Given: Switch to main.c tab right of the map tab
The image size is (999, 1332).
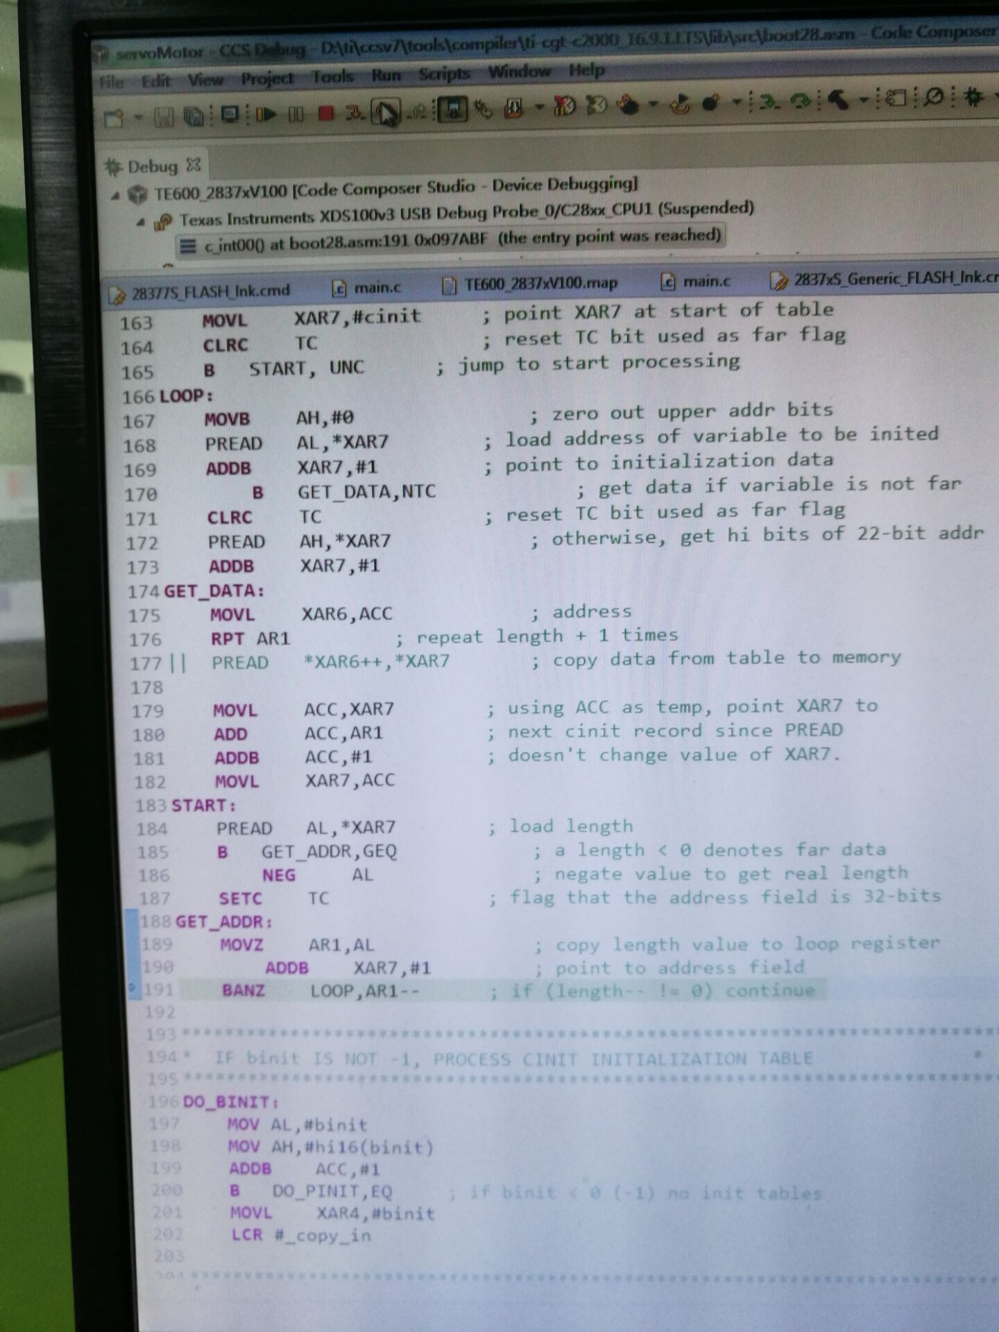Looking at the screenshot, I should 695,281.
